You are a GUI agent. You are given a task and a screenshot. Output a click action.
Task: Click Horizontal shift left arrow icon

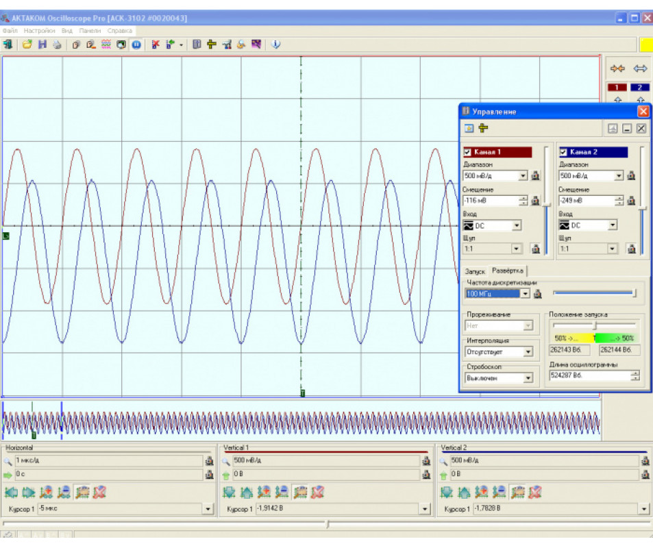click(x=11, y=493)
